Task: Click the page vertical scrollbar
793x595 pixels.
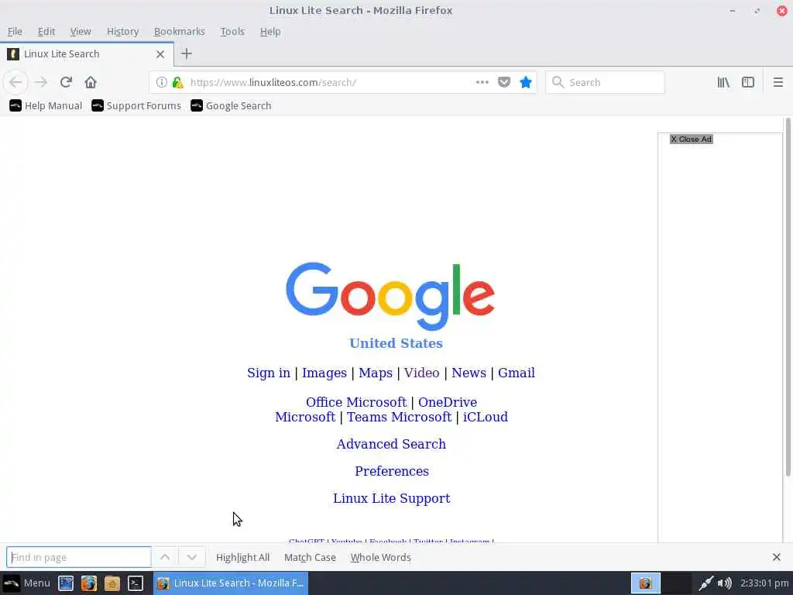Action: pos(788,297)
